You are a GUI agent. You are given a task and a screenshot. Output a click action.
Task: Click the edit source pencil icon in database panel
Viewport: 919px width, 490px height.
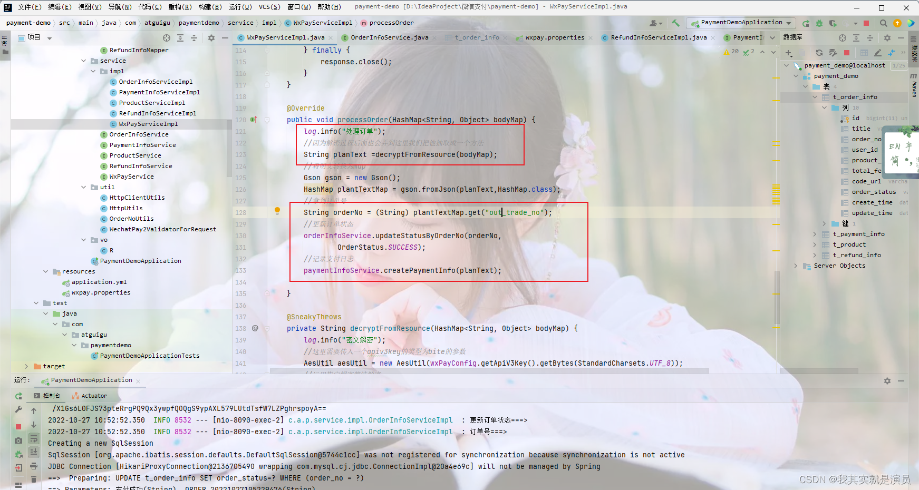pyautogui.click(x=878, y=53)
